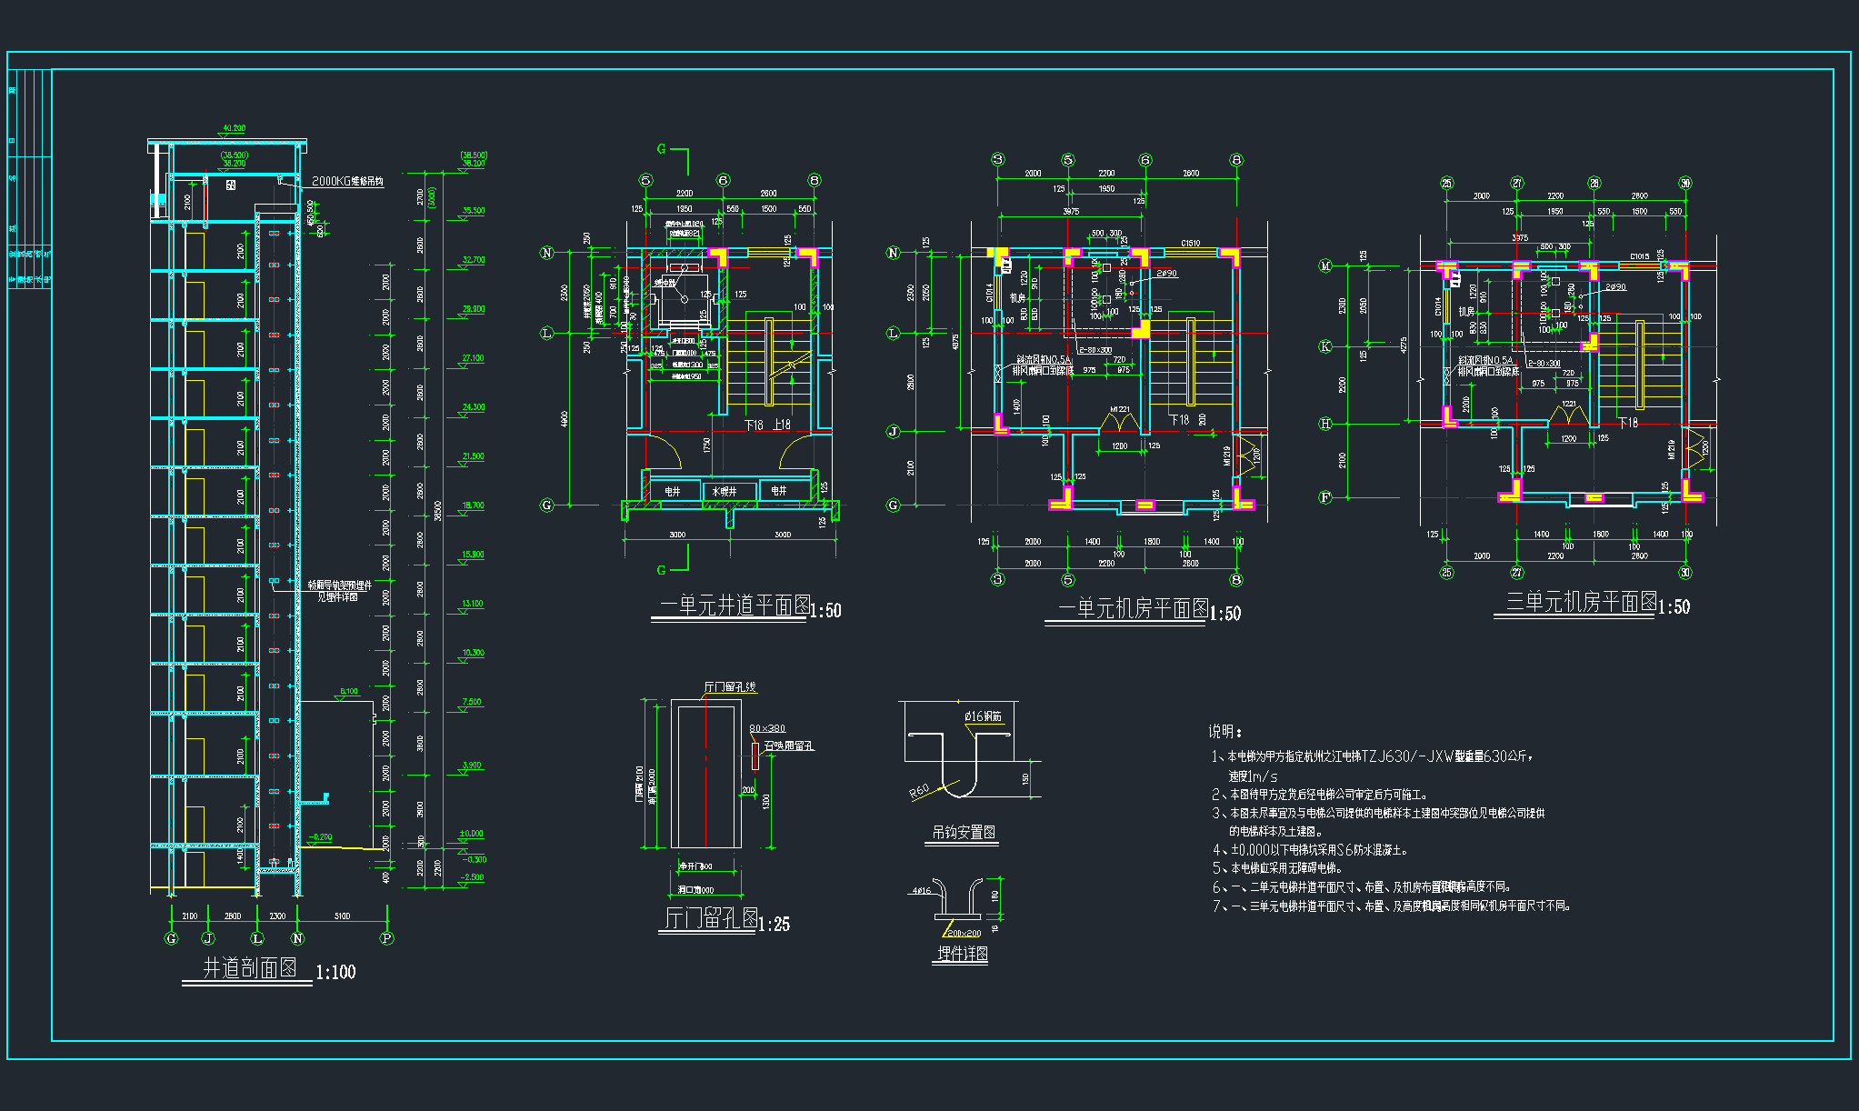Image resolution: width=1859 pixels, height=1111 pixels.
Task: Click the 35.500 elevation marker
Action: point(474,210)
